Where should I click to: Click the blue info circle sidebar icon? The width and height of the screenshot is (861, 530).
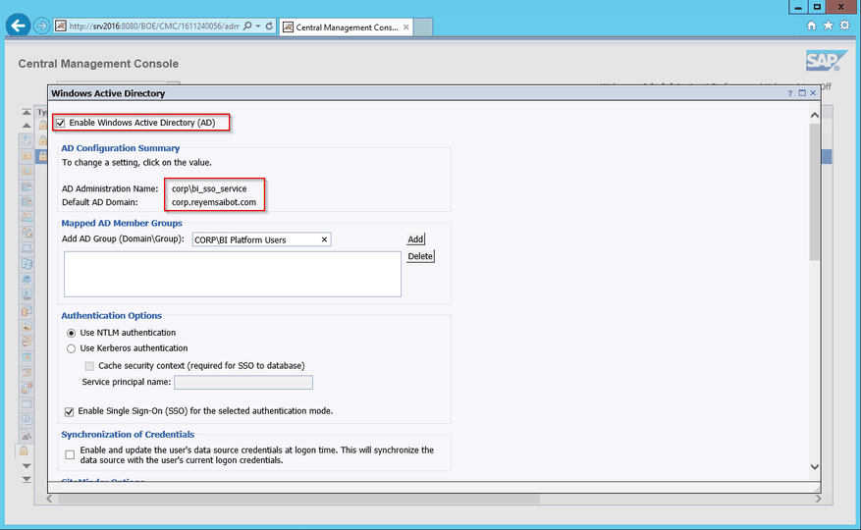27,419
